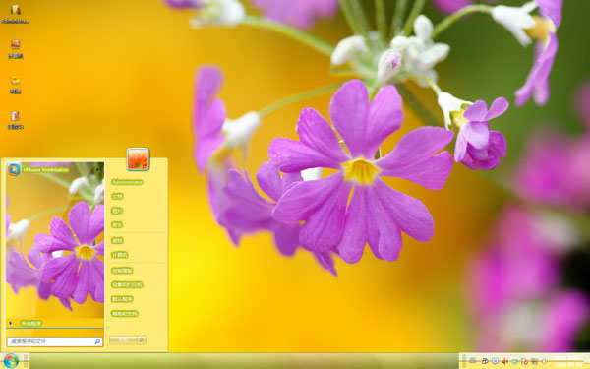
Task: Open Pictures (图片) in Start menu
Action: [x=117, y=211]
